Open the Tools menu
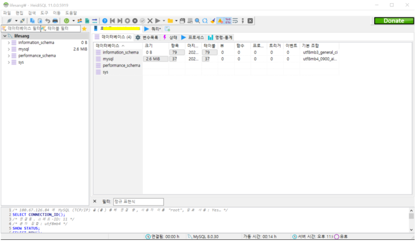The width and height of the screenshot is (415, 241). tap(44, 13)
